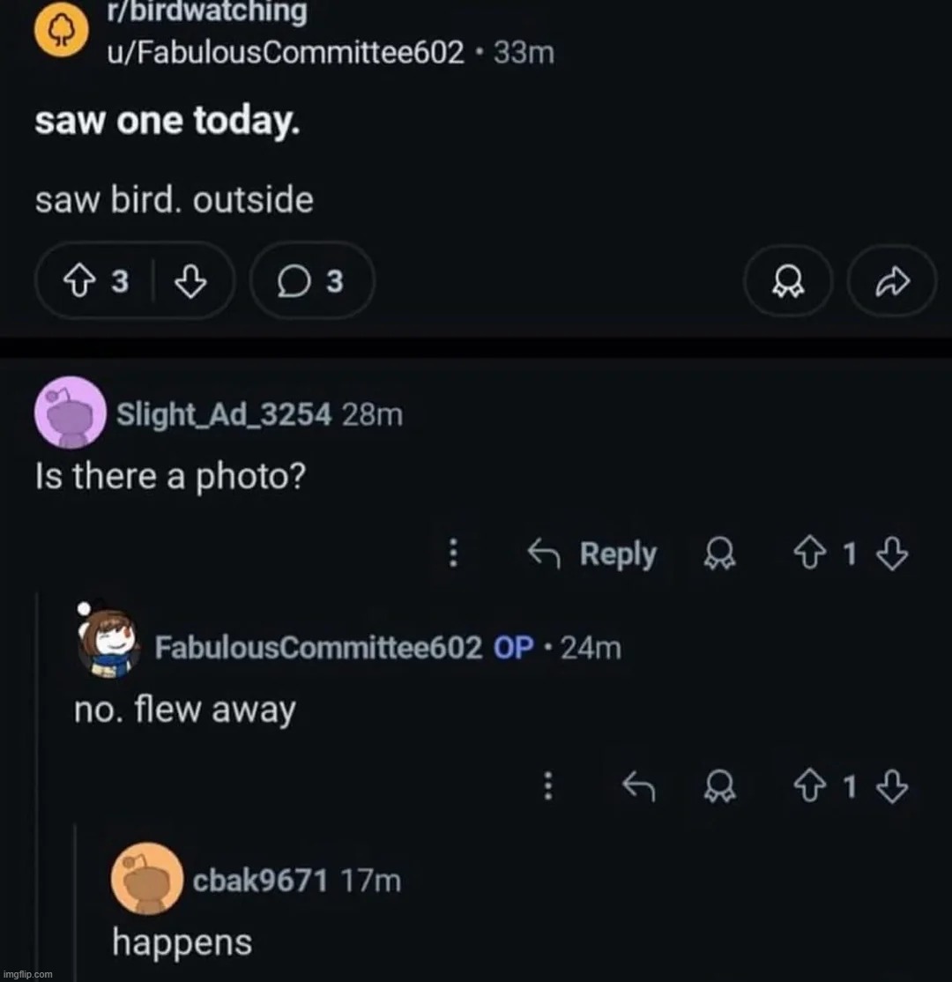The width and height of the screenshot is (952, 982).
Task: Downvote the 'no. flew away' comment
Action: 894,785
